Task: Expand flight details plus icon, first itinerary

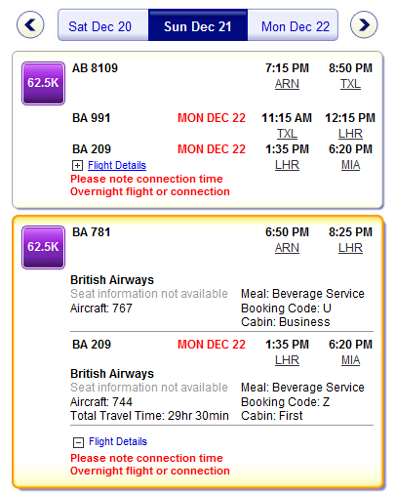Action: point(77,166)
